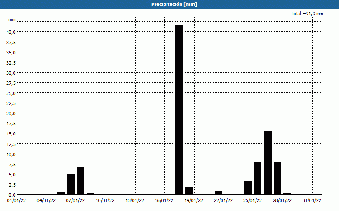Select the bar just before 28/01/22
The image size is (339, 211).
click(x=278, y=179)
